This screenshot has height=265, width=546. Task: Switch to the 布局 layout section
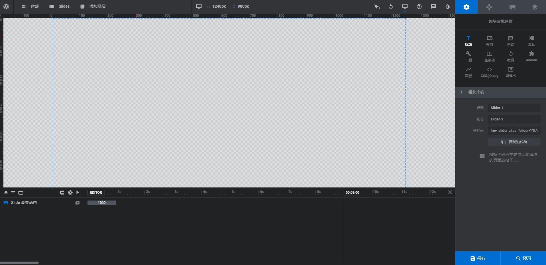click(489, 41)
